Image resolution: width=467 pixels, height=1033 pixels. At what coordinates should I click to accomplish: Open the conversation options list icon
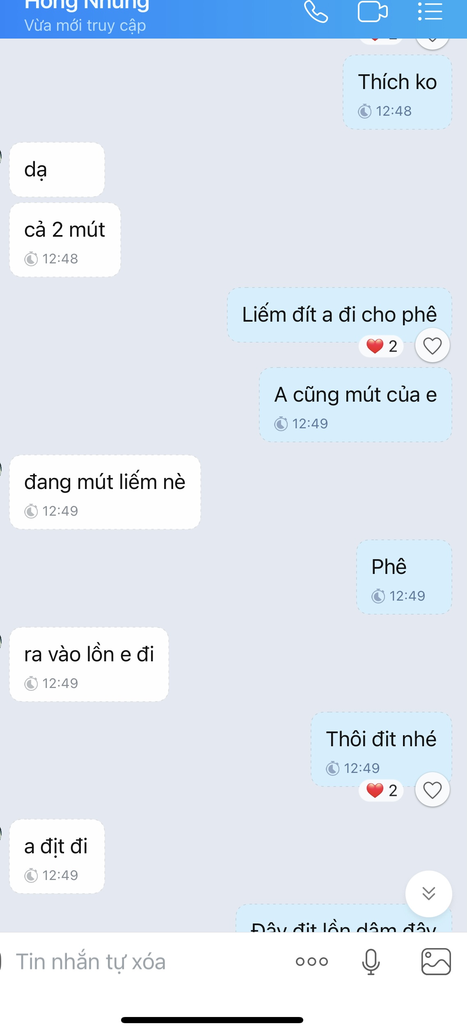(x=430, y=11)
